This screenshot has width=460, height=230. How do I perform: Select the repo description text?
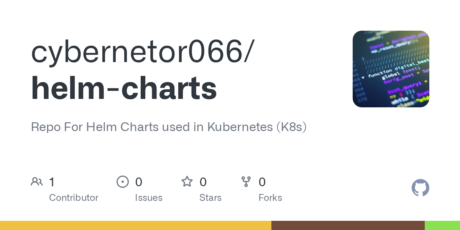[169, 127]
